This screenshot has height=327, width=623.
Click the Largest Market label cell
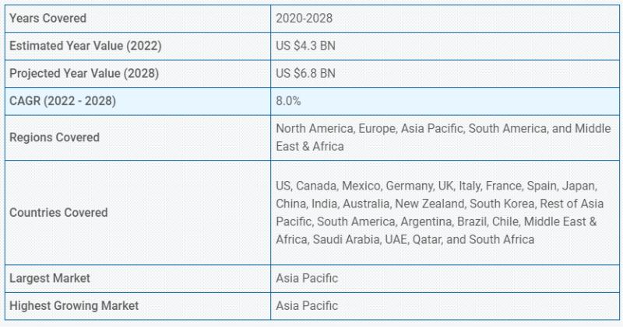138,278
